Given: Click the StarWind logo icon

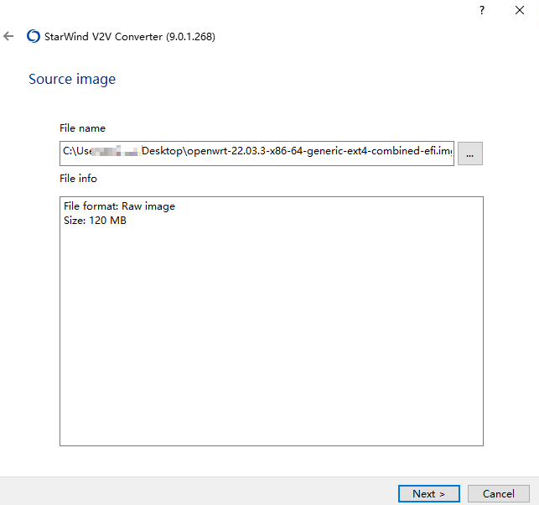Looking at the screenshot, I should (x=34, y=36).
